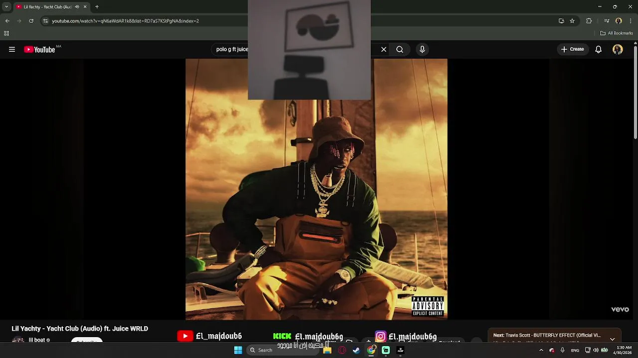638x358 pixels.
Task: Open the black app icon beside the green taskbar app
Action: [400, 350]
